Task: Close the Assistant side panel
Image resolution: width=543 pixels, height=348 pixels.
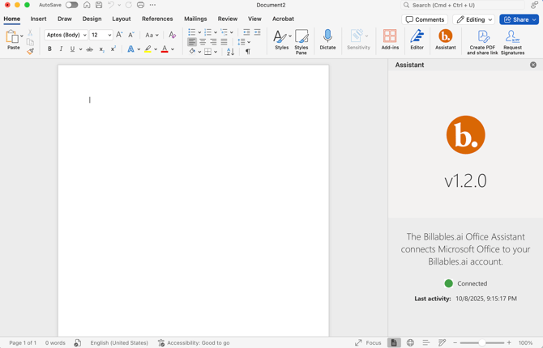Action: tap(533, 65)
